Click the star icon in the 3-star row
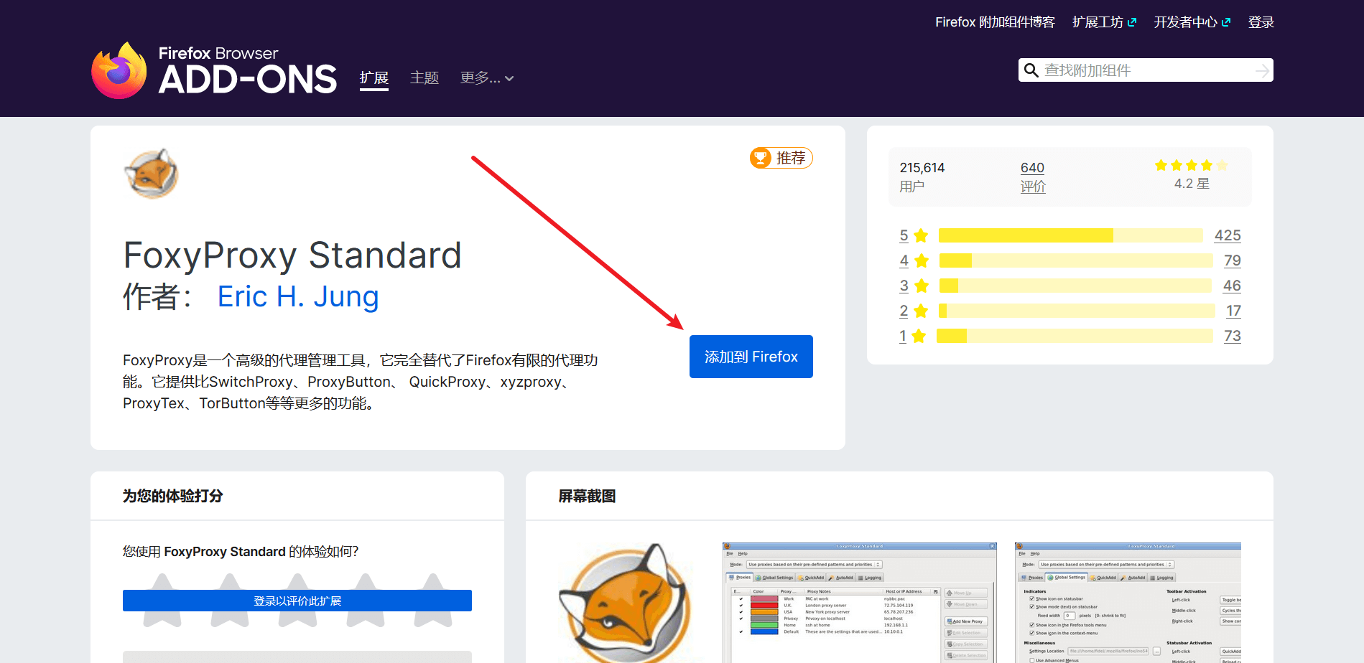This screenshot has height=663, width=1364. [922, 286]
